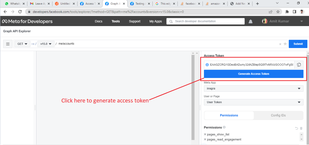Copy the access token with the clipboard icon
Screen dimensions: 309x145
299,65
